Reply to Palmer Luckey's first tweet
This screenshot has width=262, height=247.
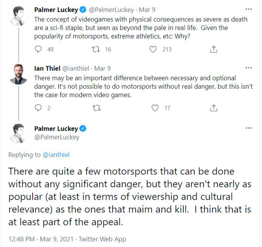click(x=38, y=49)
